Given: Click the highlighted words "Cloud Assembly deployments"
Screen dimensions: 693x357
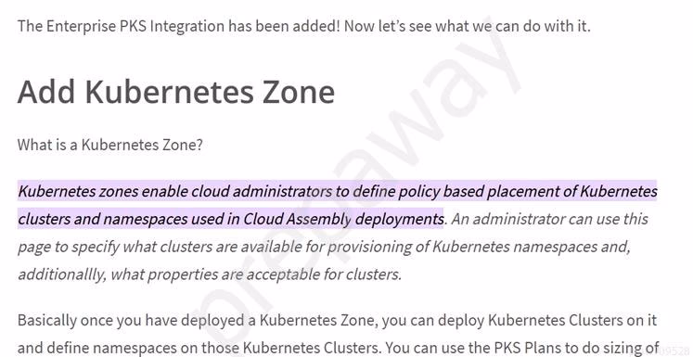Looking at the screenshot, I should 343,219.
